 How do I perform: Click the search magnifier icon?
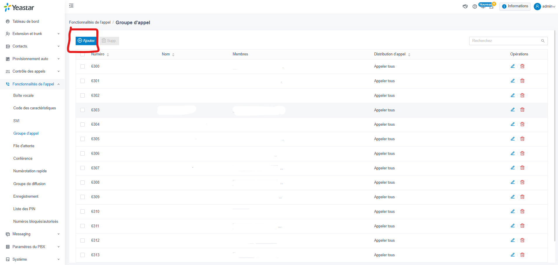coord(543,41)
